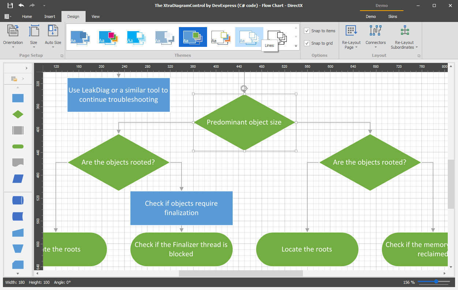Apply the highlighted Lines theme thumbnail
Image resolution: width=458 pixels, height=290 pixels.
point(249,37)
